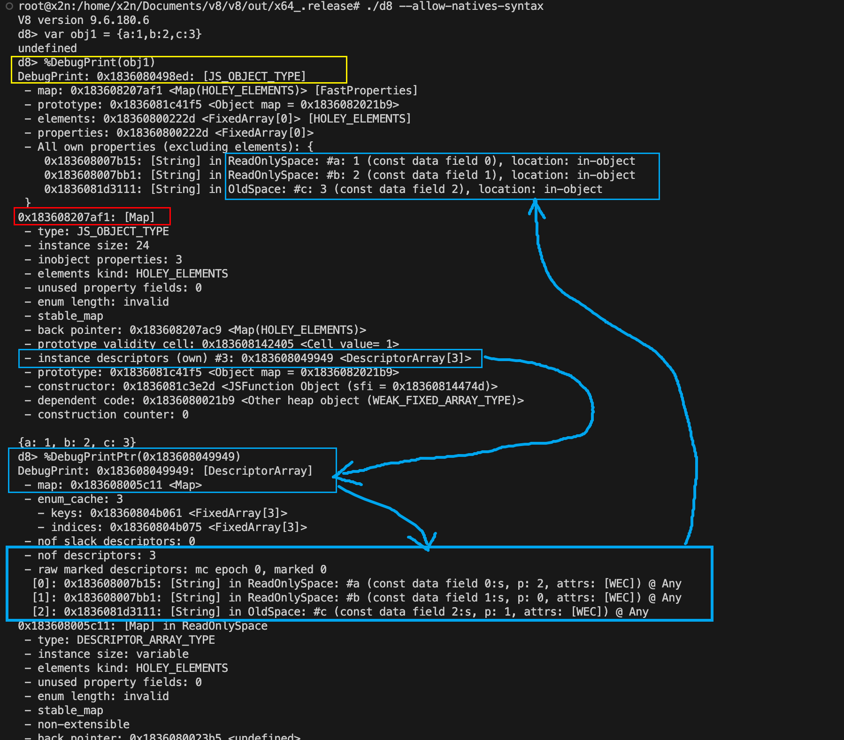Click the circle command marker beside the prompt
Image resolution: width=844 pixels, height=740 pixels.
pos(9,6)
